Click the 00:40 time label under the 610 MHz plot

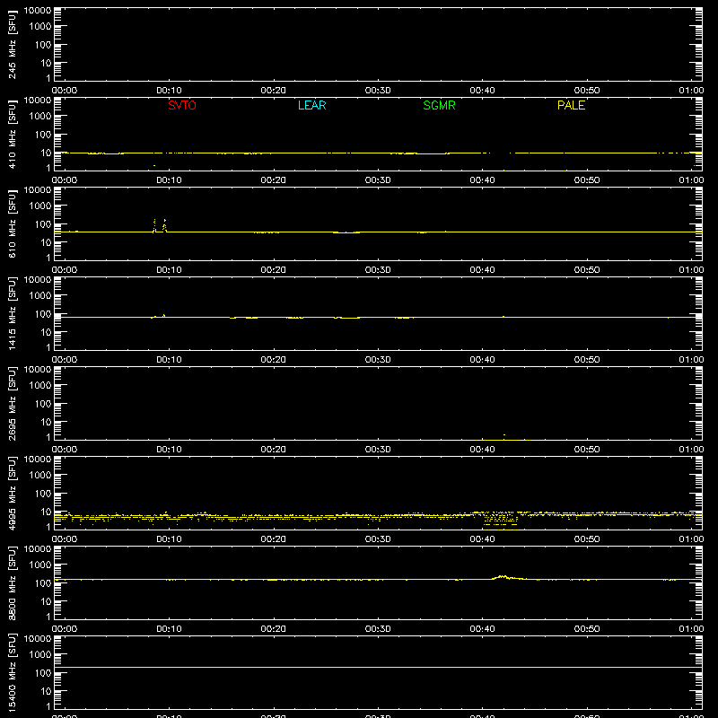(482, 270)
